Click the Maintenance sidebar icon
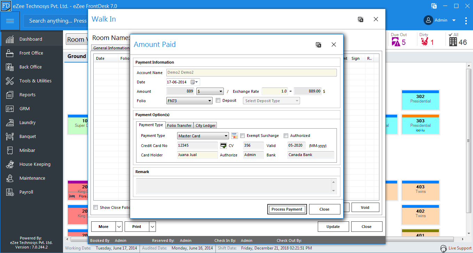Screen dimensions: 473x253 click(x=10, y=178)
